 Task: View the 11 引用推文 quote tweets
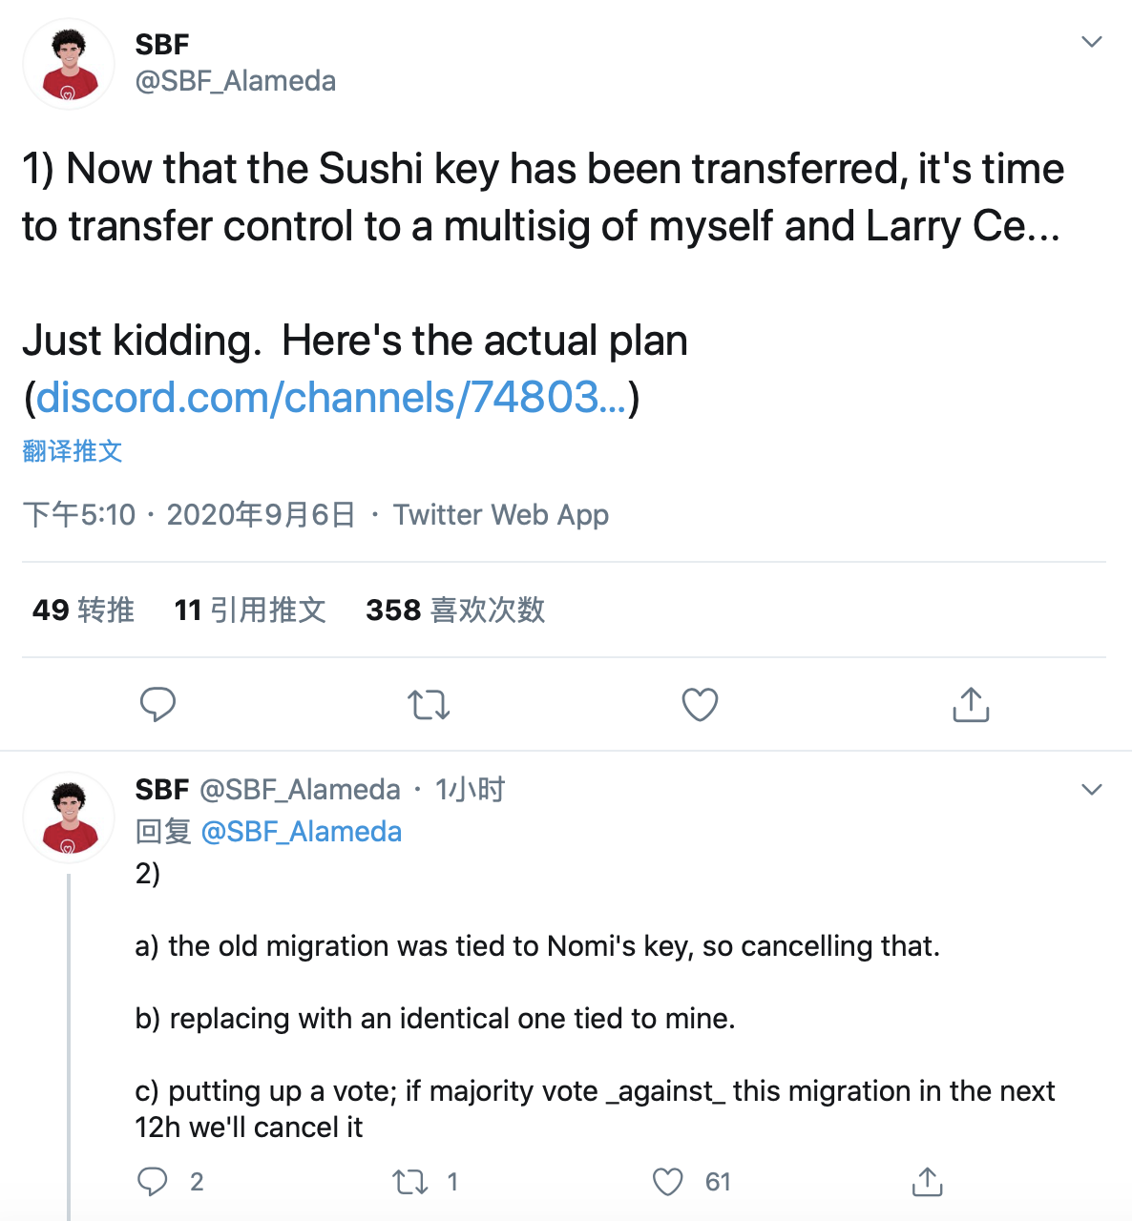tap(250, 610)
